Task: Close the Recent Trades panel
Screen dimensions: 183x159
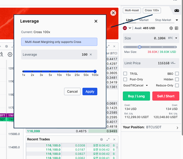Action: click(x=114, y=139)
